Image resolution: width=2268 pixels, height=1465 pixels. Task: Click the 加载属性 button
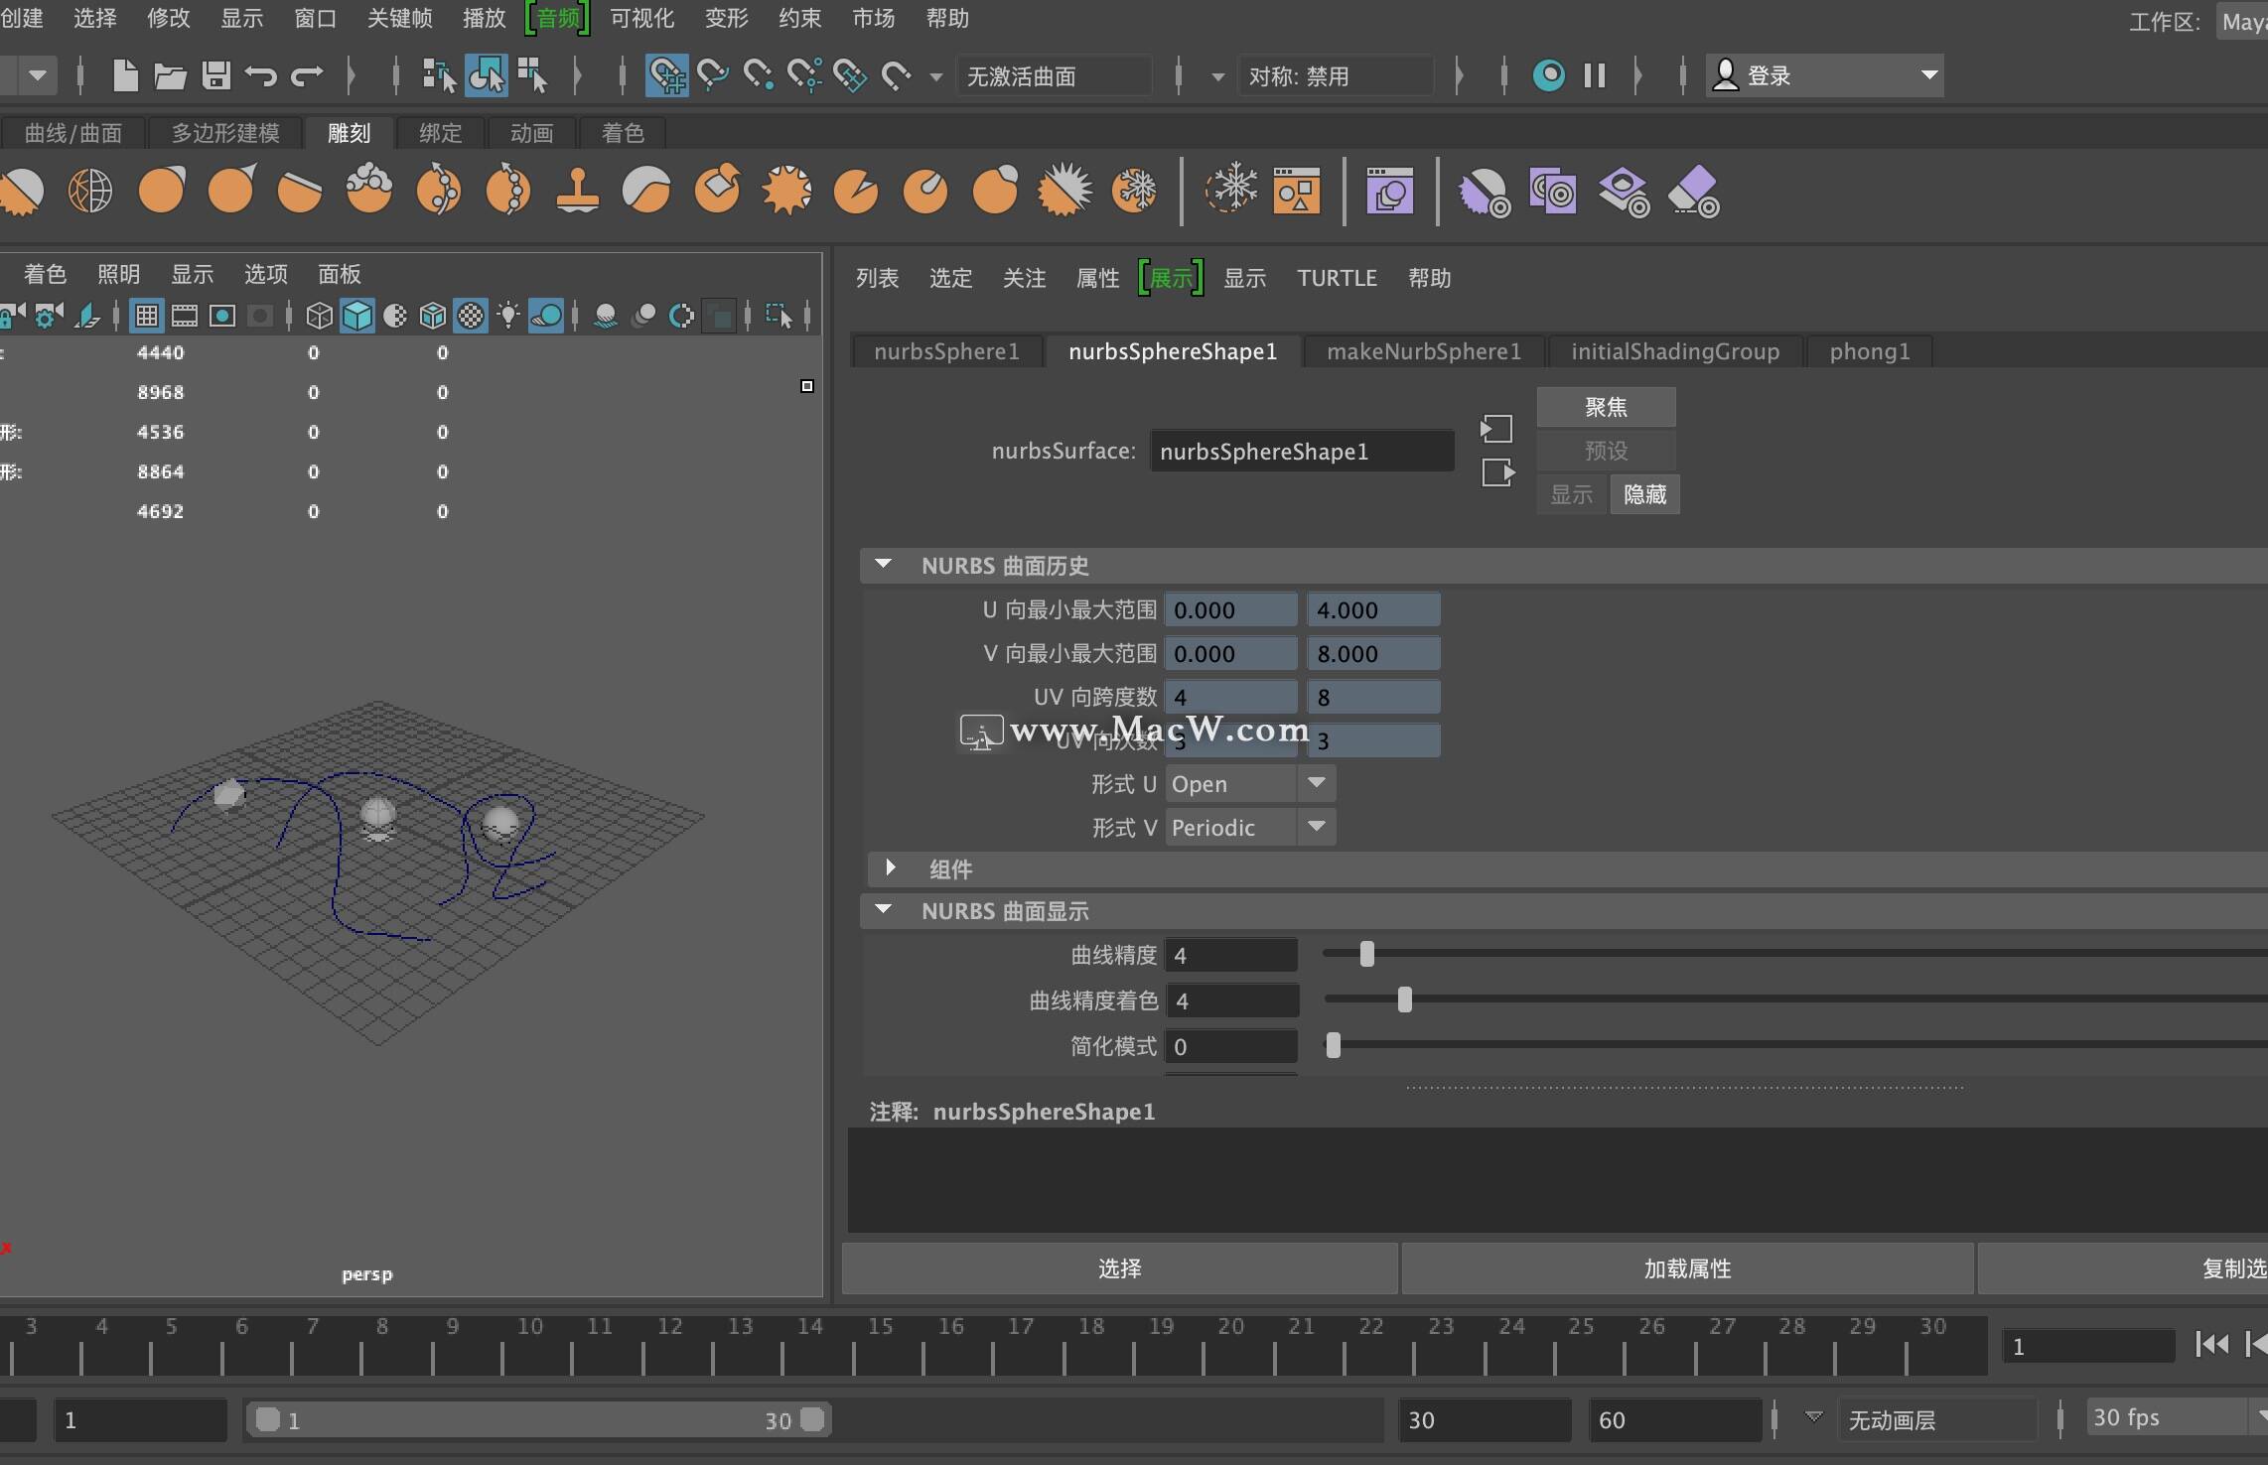[1686, 1268]
